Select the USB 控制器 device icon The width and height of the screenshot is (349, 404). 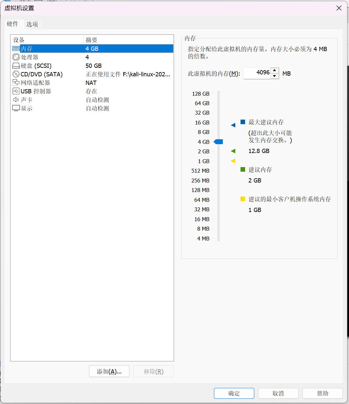16,91
